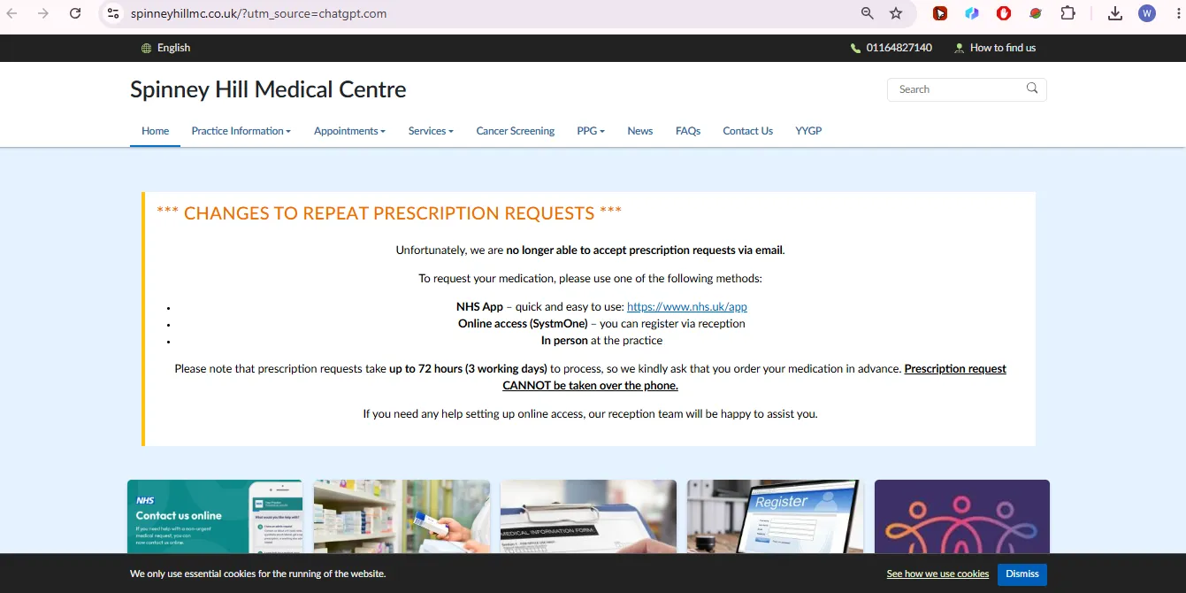This screenshot has width=1186, height=593.
Task: Click the English language selector
Action: point(166,48)
